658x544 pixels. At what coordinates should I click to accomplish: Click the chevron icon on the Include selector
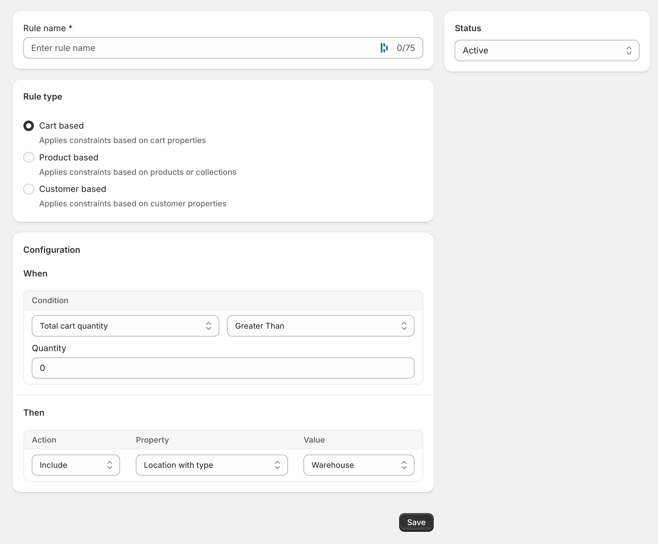pyautogui.click(x=110, y=465)
